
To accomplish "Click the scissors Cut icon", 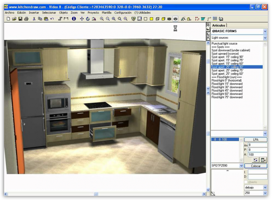I will point(34,19).
